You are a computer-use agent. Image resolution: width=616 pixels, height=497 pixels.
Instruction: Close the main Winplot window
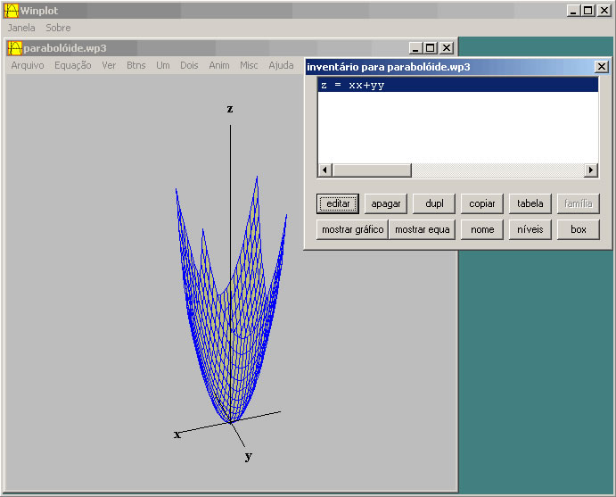[604, 11]
